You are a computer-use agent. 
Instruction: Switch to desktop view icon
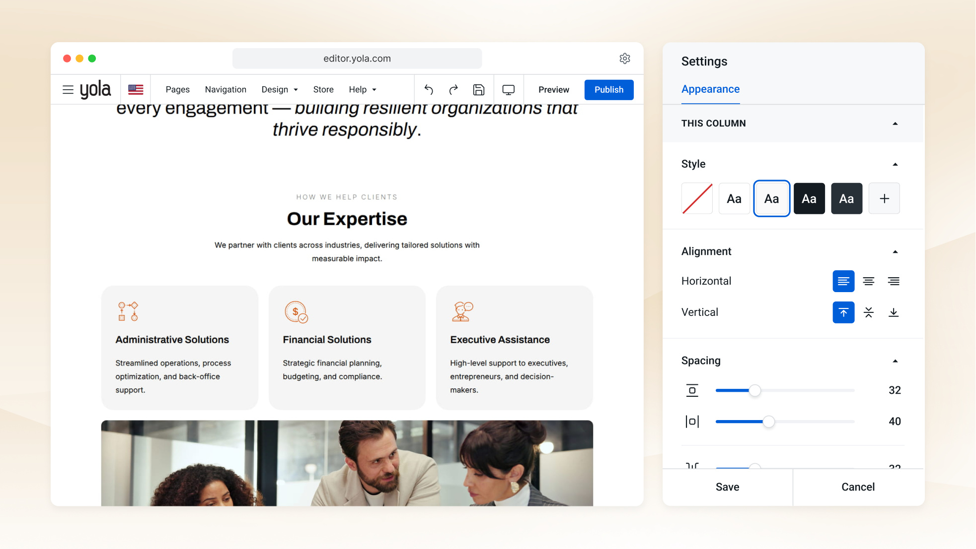point(509,90)
